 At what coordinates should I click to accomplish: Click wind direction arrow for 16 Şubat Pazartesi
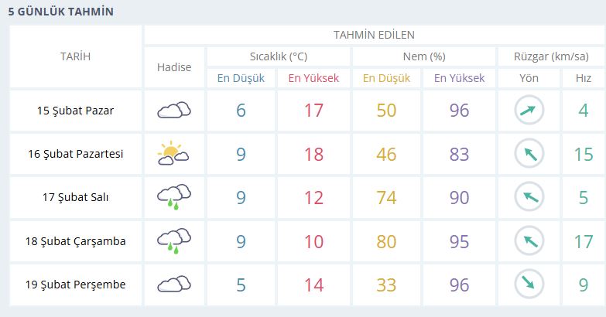[529, 154]
